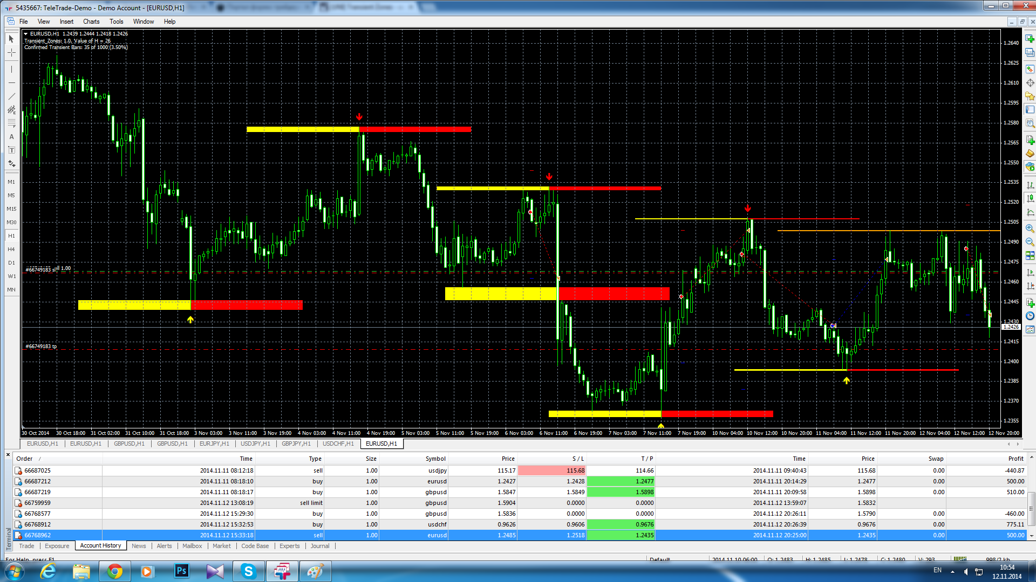
Task: Select the Fibonacci Retracement tool
Action: point(11,123)
